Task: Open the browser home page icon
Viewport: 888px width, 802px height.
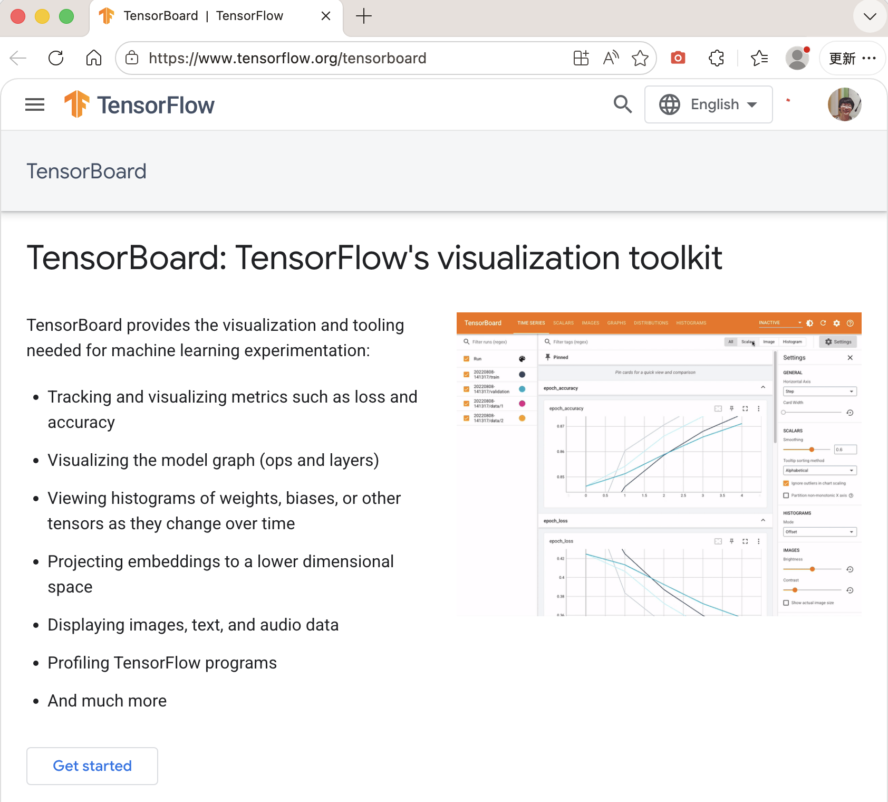Action: (94, 58)
